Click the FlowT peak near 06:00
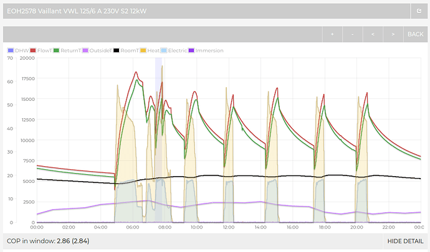The height and width of the screenshot is (252, 430). point(136,72)
